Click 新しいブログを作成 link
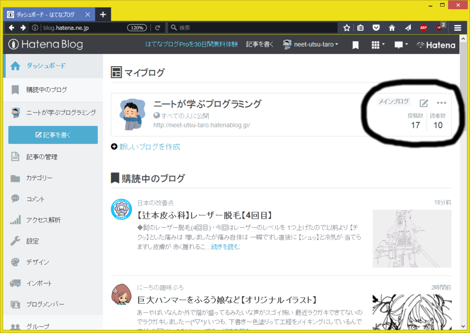Screen dimensions: 470x333 pyautogui.click(x=150, y=147)
